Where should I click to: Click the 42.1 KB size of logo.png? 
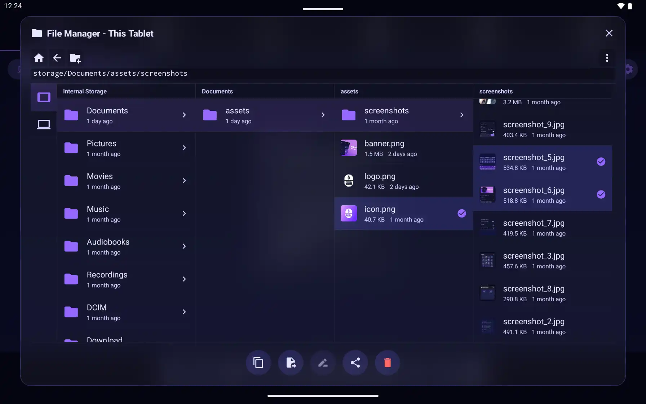[375, 187]
